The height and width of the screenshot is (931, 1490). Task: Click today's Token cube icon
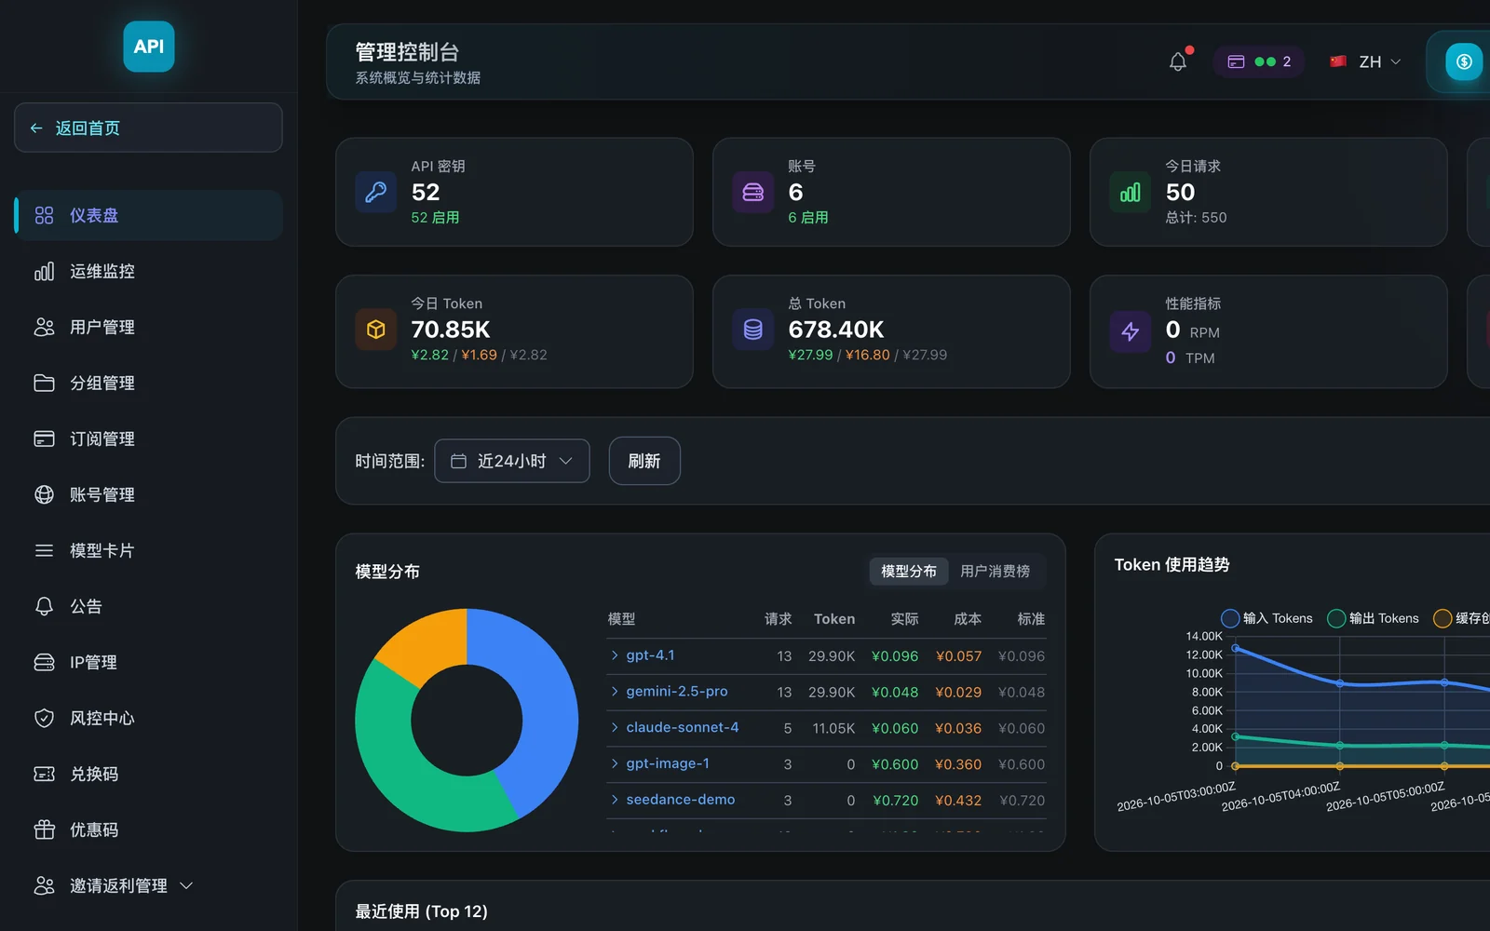tap(376, 330)
